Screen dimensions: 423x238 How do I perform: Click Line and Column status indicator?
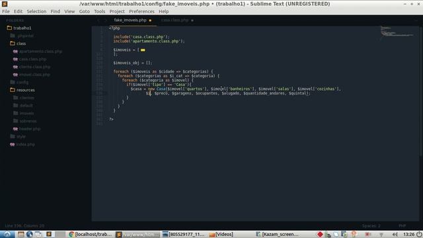24,225
